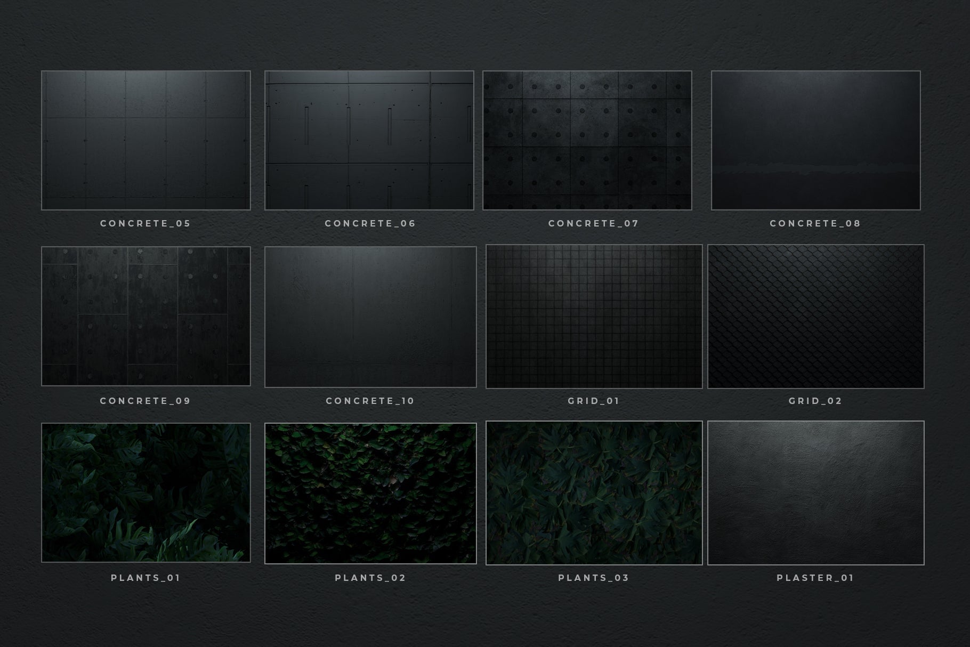Choose the GRID_01 square tile thumbnail
The height and width of the screenshot is (647, 970).
[594, 317]
